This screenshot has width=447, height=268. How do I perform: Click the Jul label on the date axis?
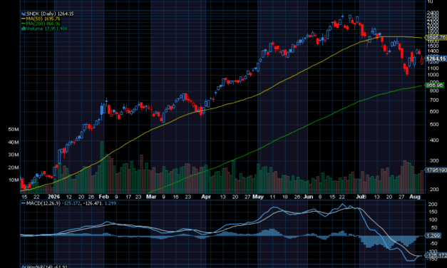click(x=361, y=197)
